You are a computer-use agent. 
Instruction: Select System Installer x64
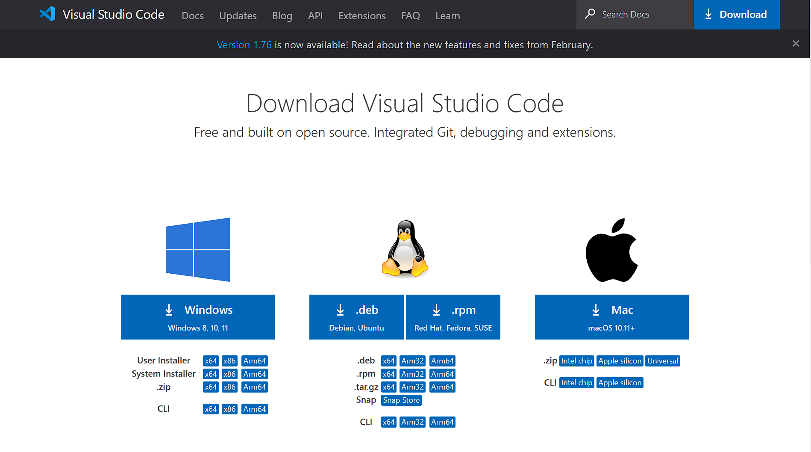click(211, 374)
